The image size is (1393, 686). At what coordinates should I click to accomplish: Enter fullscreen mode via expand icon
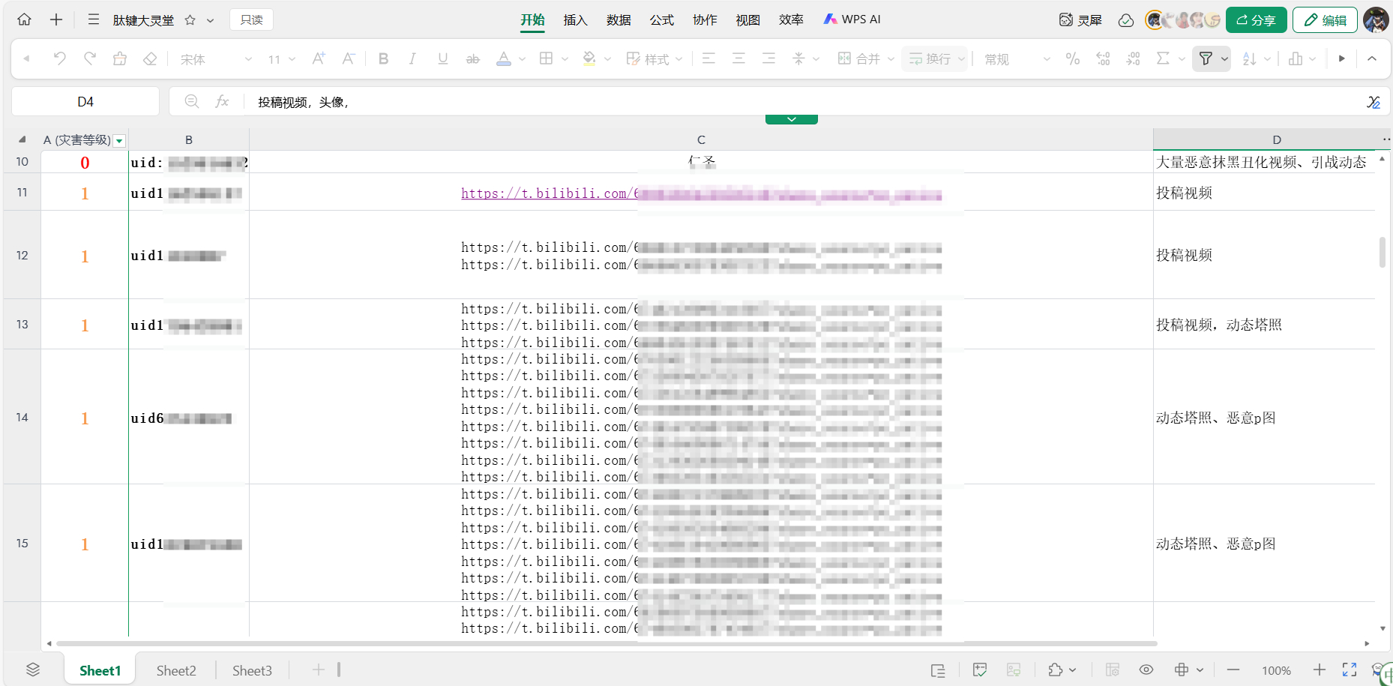click(1350, 670)
